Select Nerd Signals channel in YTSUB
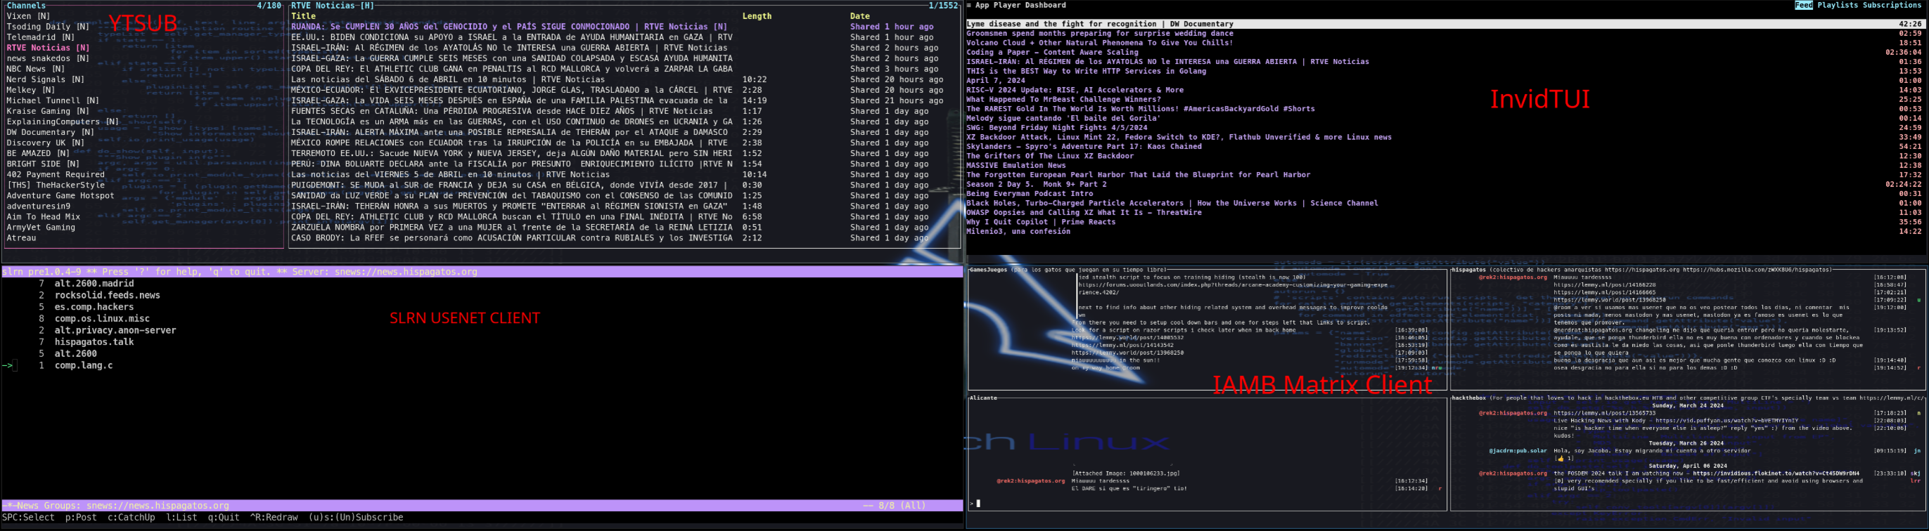This screenshot has width=1929, height=531. click(x=46, y=79)
